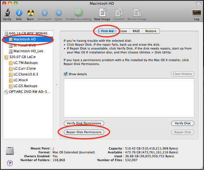Select the LC.Clone10.6.3 volume
Image resolution: width=204 pixels, height=170 pixels.
(28, 74)
